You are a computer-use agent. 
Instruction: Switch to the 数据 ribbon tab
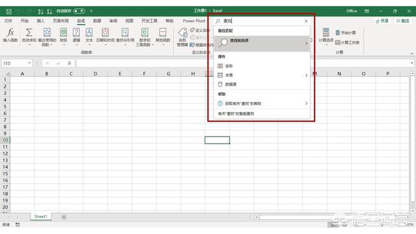[97, 21]
